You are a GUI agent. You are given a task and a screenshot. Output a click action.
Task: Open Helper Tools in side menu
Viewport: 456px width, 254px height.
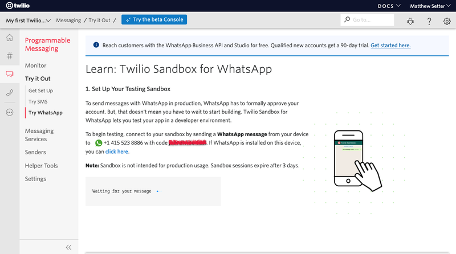coord(41,165)
